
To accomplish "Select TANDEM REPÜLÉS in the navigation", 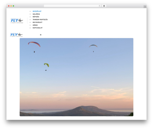I will [40, 20].
